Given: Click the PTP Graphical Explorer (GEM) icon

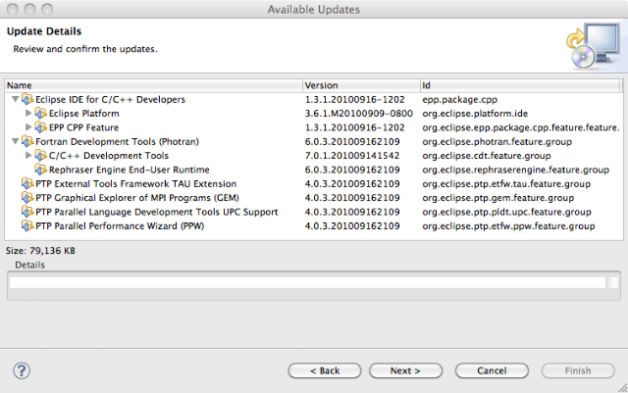Looking at the screenshot, I should click(27, 198).
